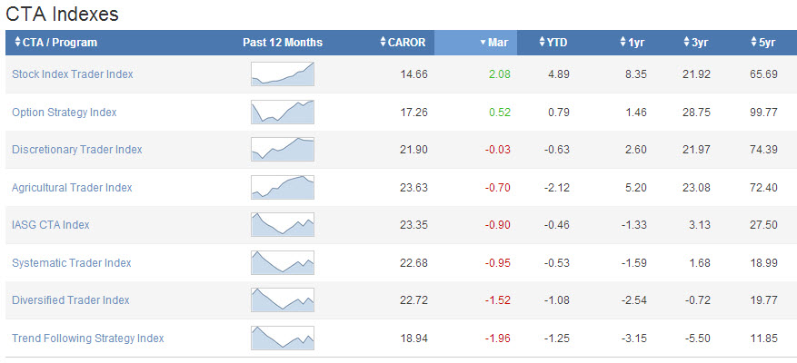Click Option Strategy Index sparkline chart
Screen dimensions: 797x363
coord(283,113)
